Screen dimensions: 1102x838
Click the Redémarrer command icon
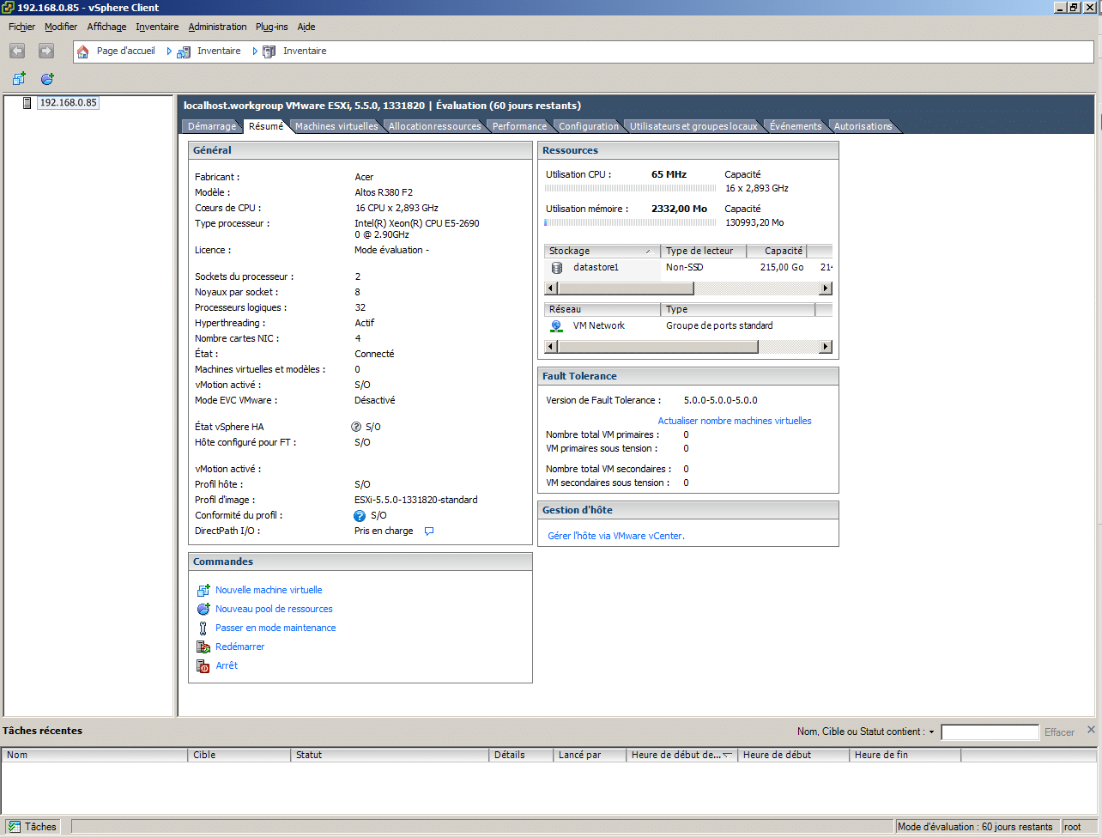(x=203, y=647)
